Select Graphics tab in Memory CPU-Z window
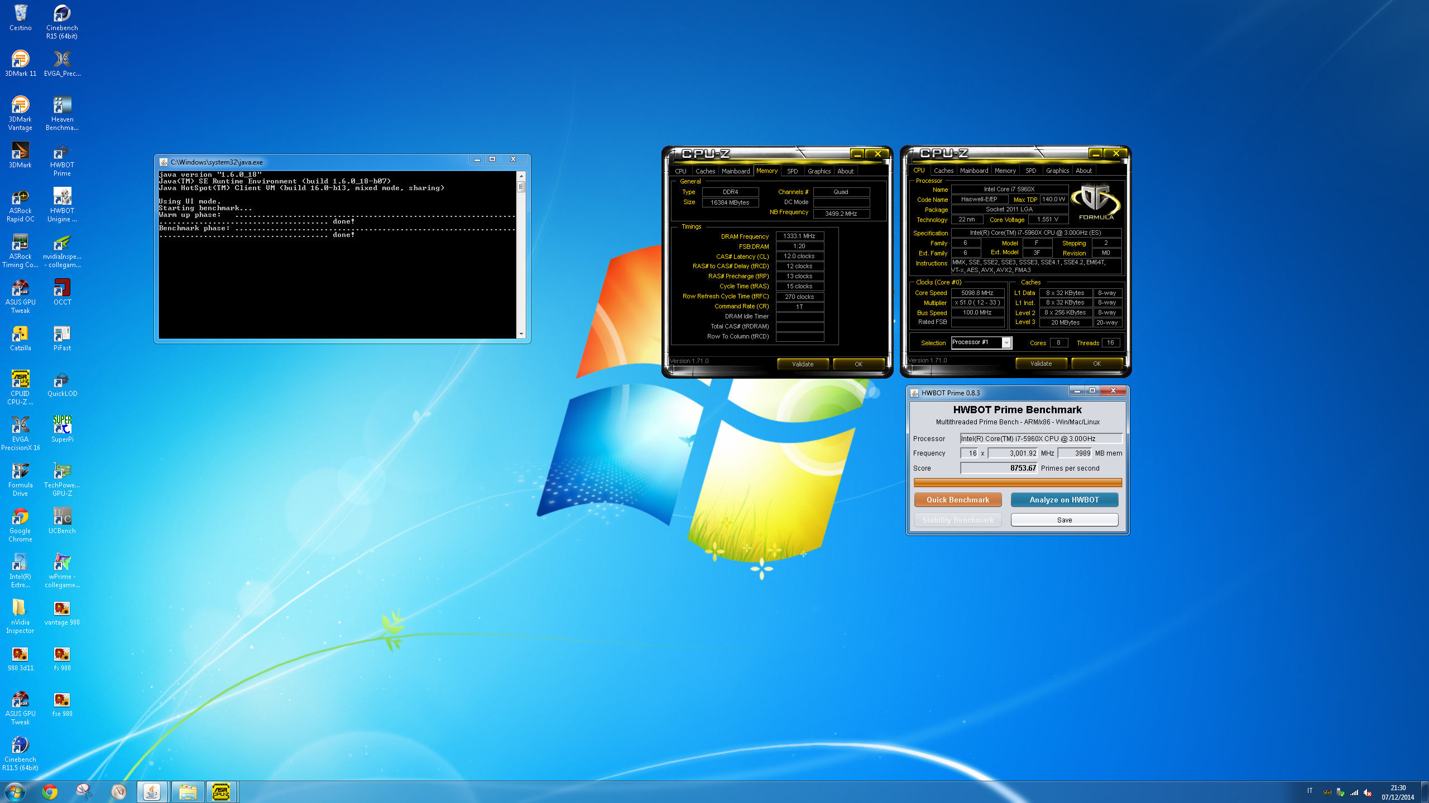The height and width of the screenshot is (803, 1429). pyautogui.click(x=819, y=171)
